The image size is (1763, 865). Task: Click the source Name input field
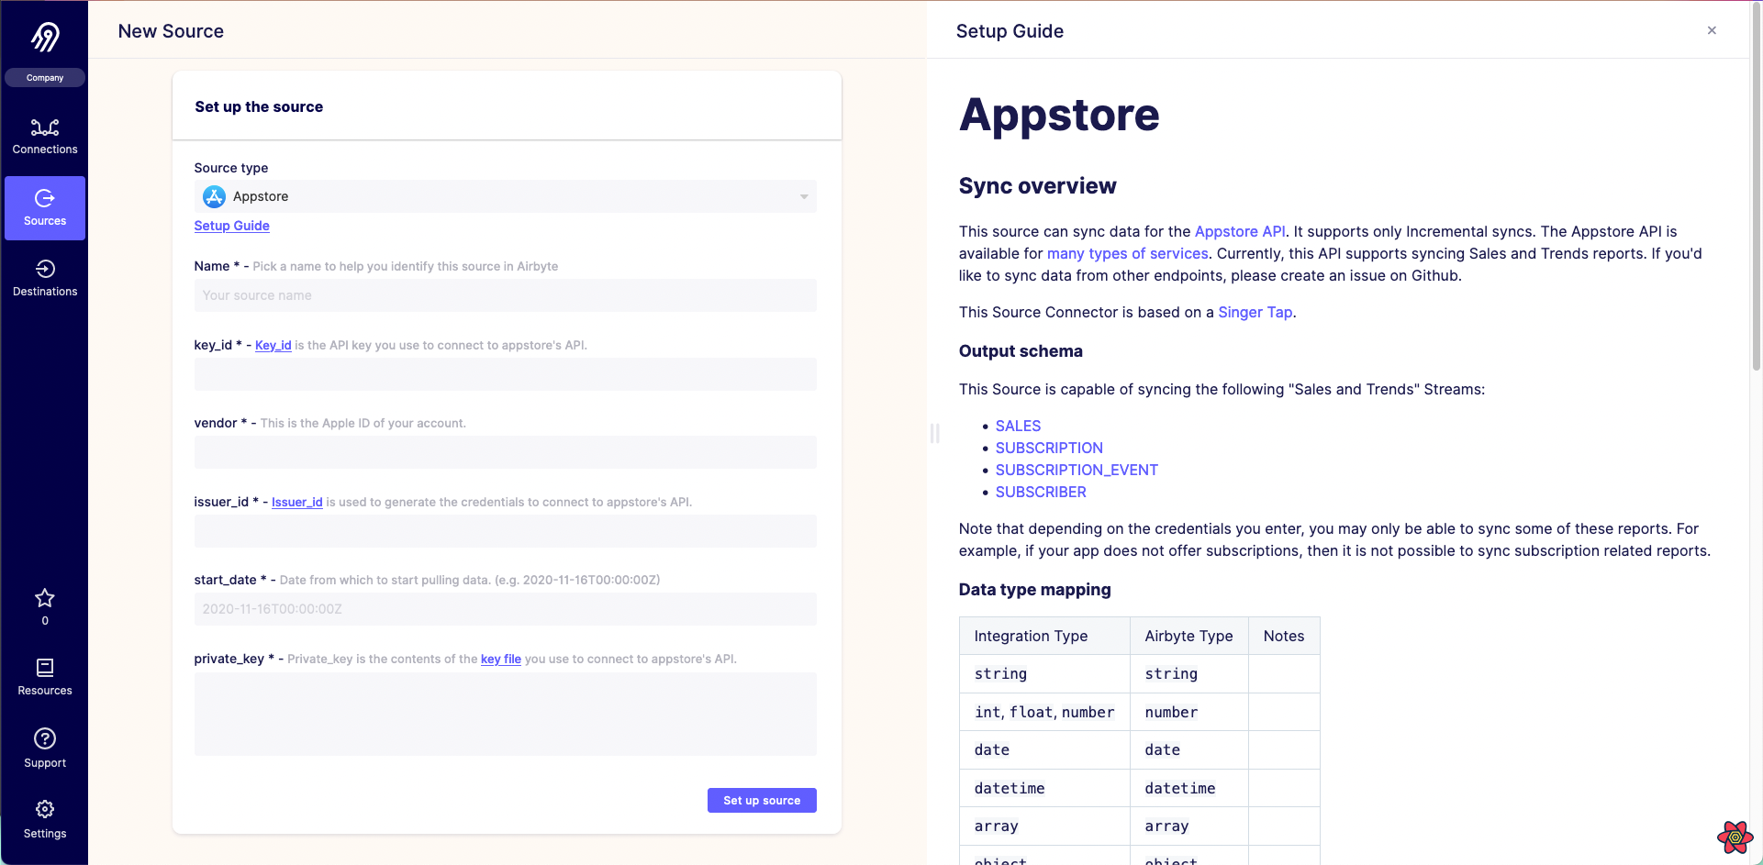point(505,295)
